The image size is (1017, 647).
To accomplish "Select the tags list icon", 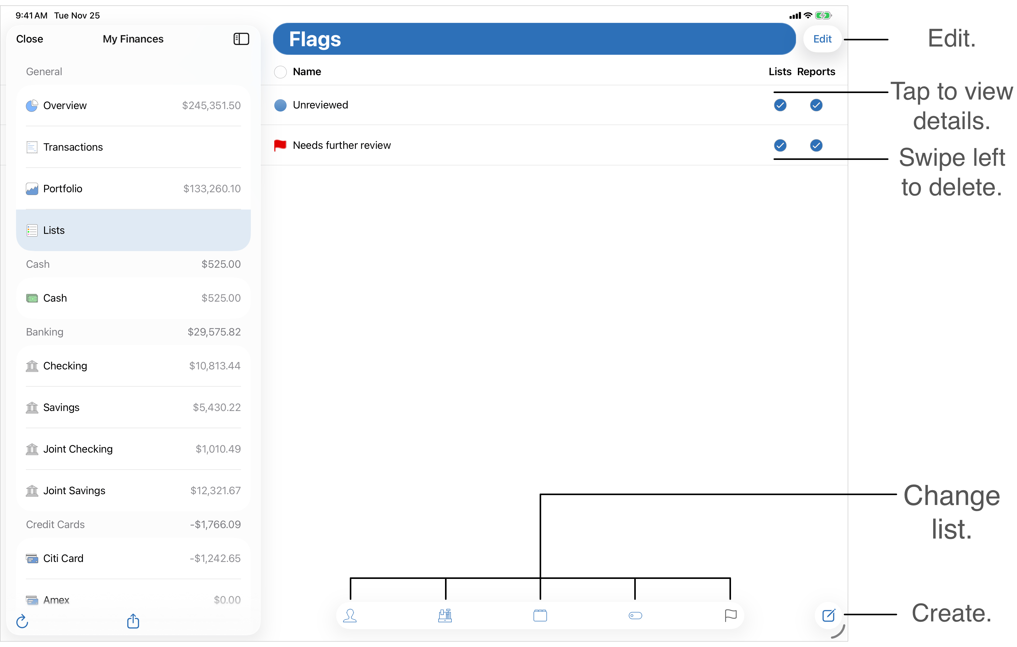I will click(x=635, y=615).
